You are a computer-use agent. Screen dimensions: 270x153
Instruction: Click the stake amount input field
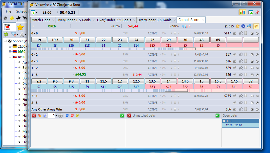coord(51,116)
